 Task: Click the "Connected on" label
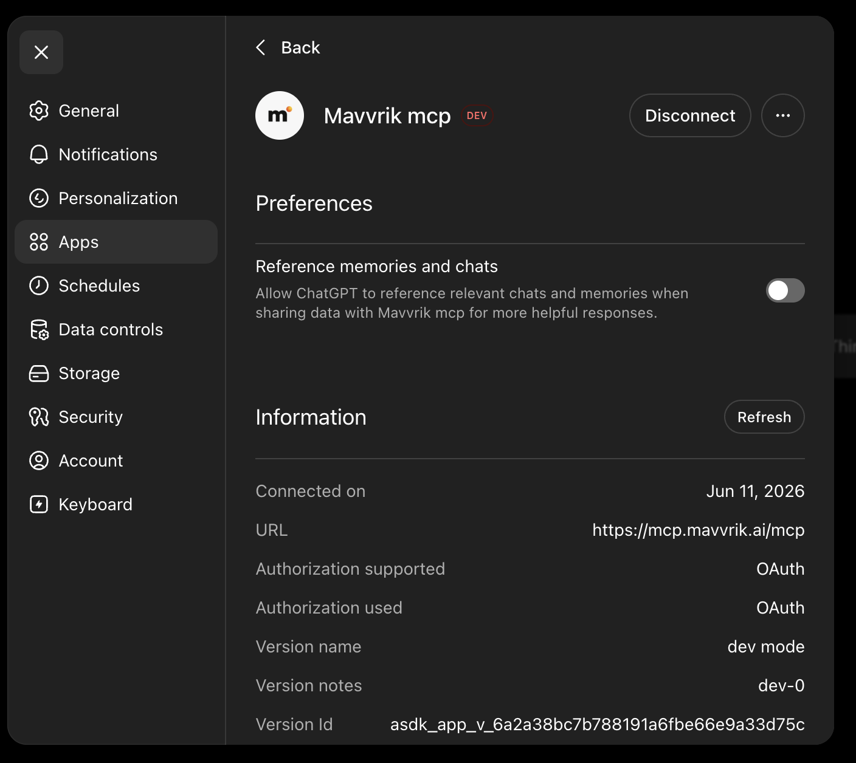(x=311, y=491)
